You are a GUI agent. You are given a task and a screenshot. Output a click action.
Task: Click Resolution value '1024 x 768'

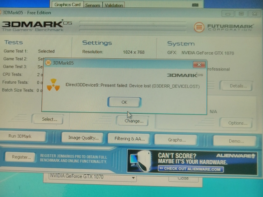pyautogui.click(x=134, y=52)
